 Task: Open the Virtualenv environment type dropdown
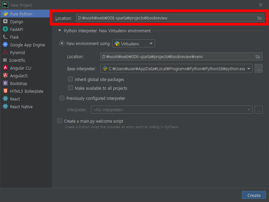click(133, 43)
